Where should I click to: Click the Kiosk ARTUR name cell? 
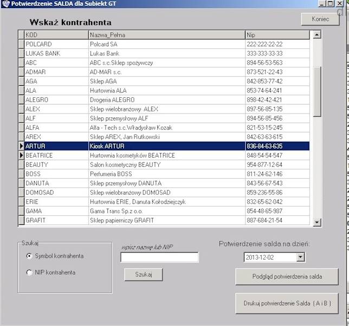click(167, 146)
